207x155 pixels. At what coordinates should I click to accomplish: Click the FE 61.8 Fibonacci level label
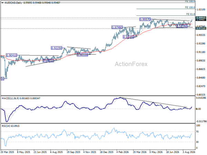[x=190, y=14]
